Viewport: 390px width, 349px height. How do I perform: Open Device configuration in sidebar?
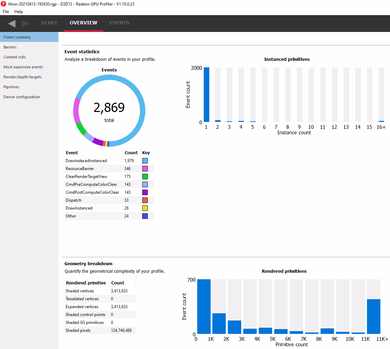click(22, 97)
